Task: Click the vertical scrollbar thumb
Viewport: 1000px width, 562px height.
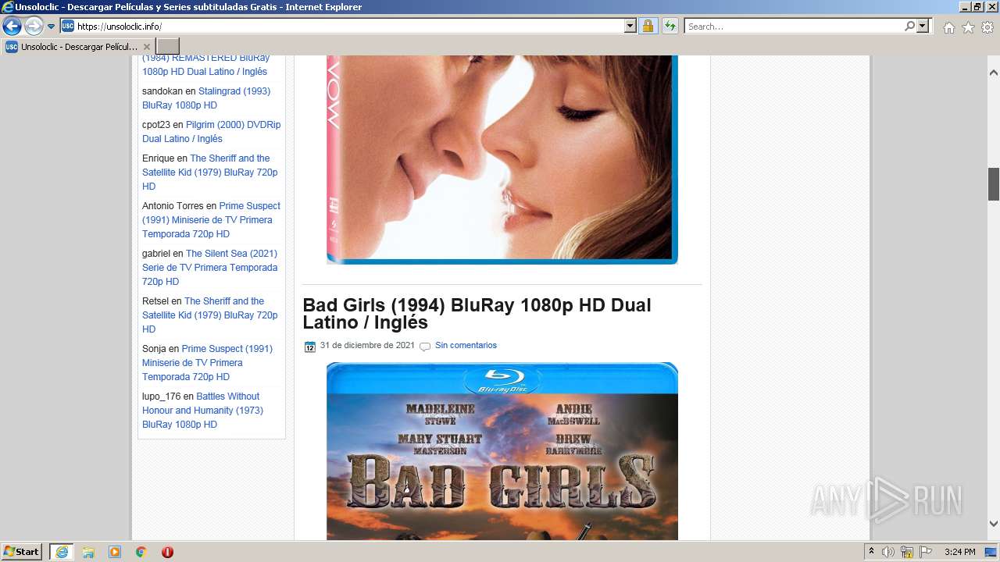Action: pos(994,184)
